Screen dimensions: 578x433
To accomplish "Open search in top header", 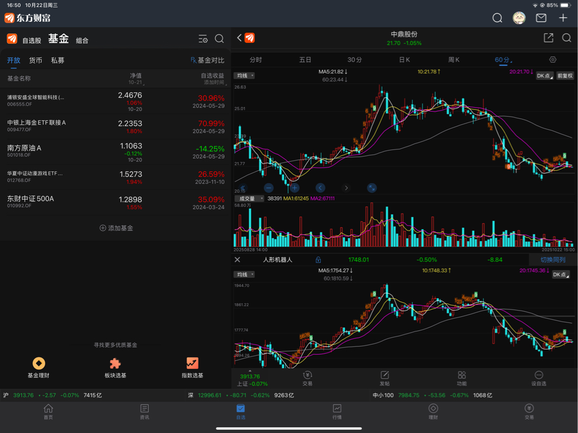I will (x=497, y=17).
